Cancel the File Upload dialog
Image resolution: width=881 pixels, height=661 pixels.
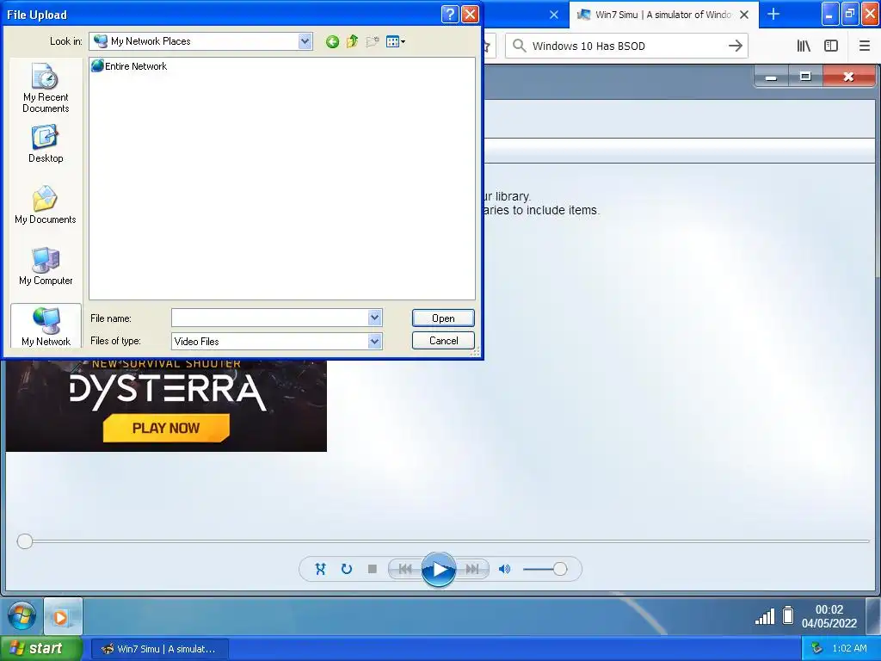point(443,341)
